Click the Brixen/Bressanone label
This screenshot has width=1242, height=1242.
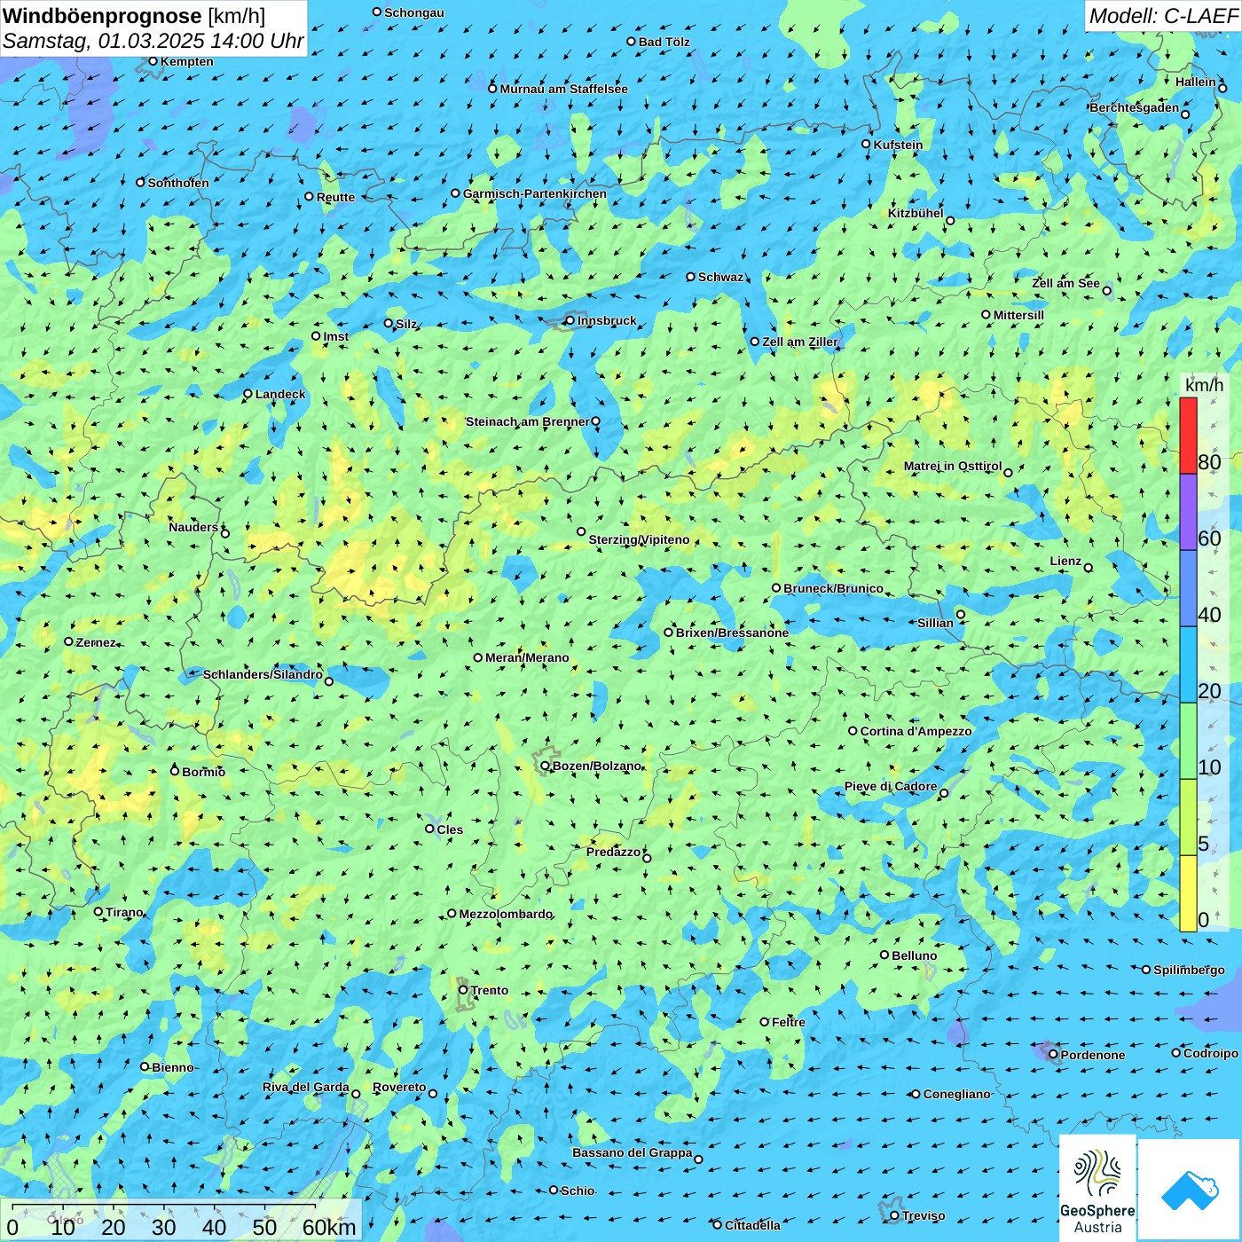coord(732,633)
